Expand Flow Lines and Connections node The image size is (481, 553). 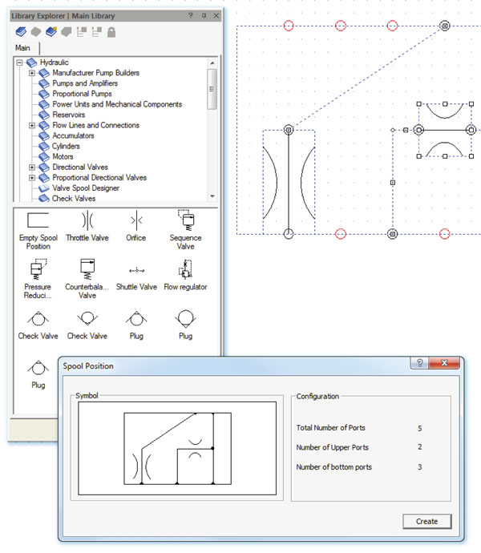(32, 125)
